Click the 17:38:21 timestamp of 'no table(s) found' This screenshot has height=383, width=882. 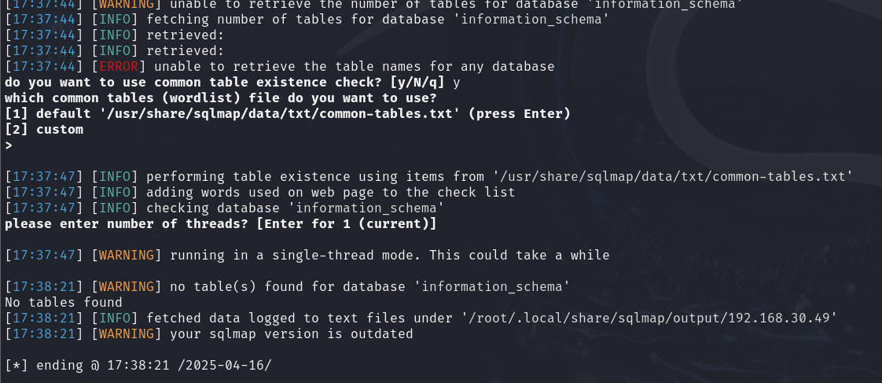coord(44,287)
